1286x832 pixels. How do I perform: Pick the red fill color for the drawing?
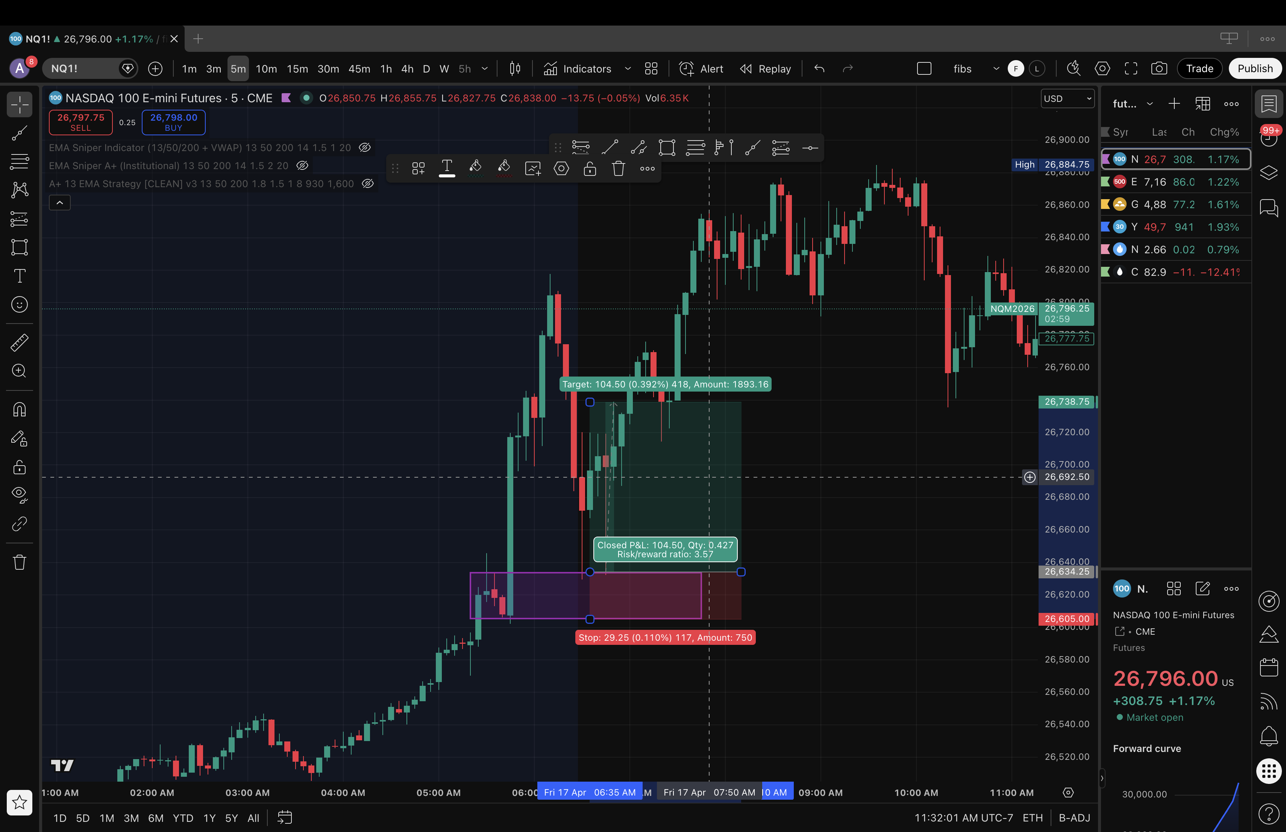[503, 168]
